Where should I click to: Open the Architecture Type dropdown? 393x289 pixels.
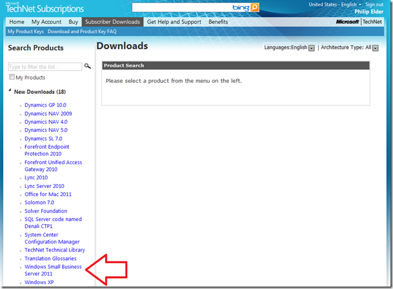[375, 48]
